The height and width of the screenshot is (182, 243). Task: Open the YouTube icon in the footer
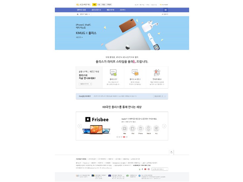[145, 169]
